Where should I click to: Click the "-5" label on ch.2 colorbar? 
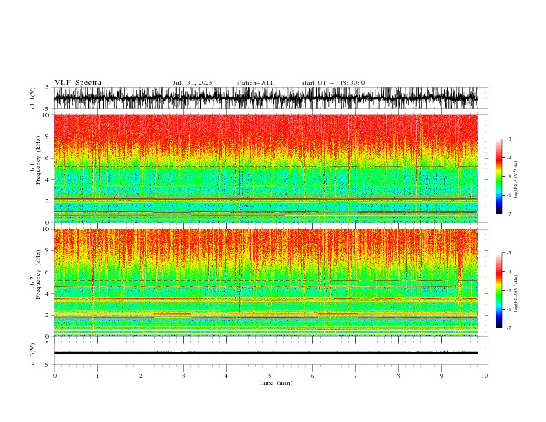pyautogui.click(x=508, y=290)
